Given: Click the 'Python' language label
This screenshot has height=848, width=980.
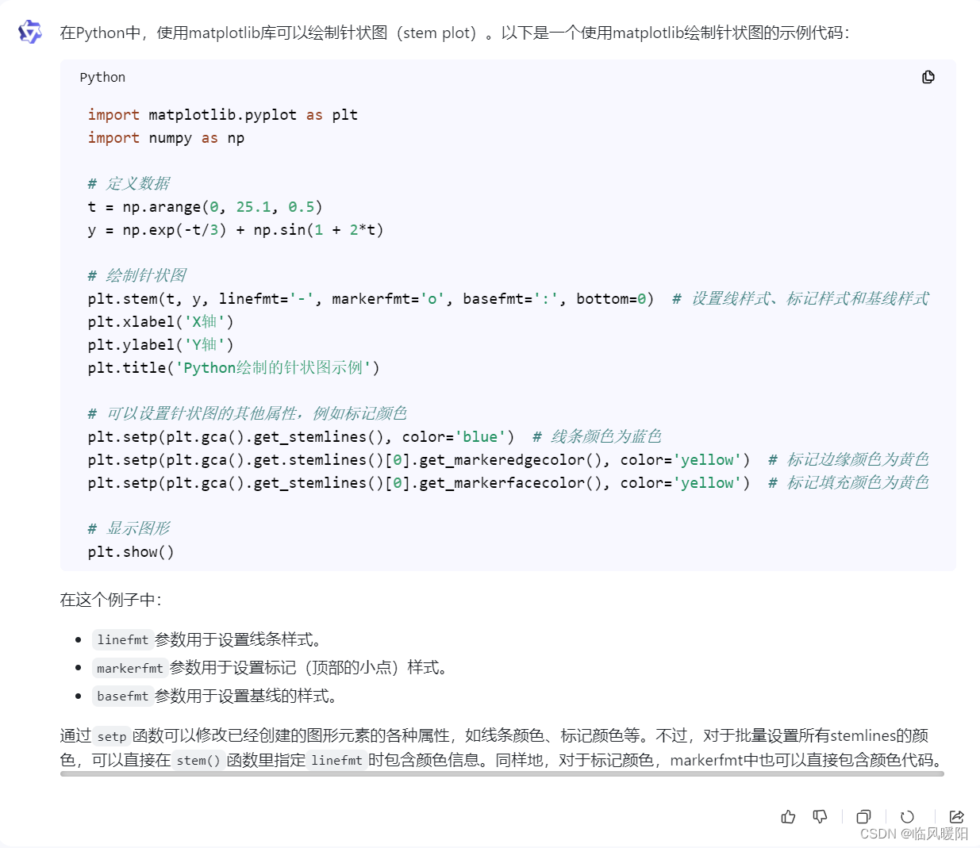Looking at the screenshot, I should click(102, 77).
